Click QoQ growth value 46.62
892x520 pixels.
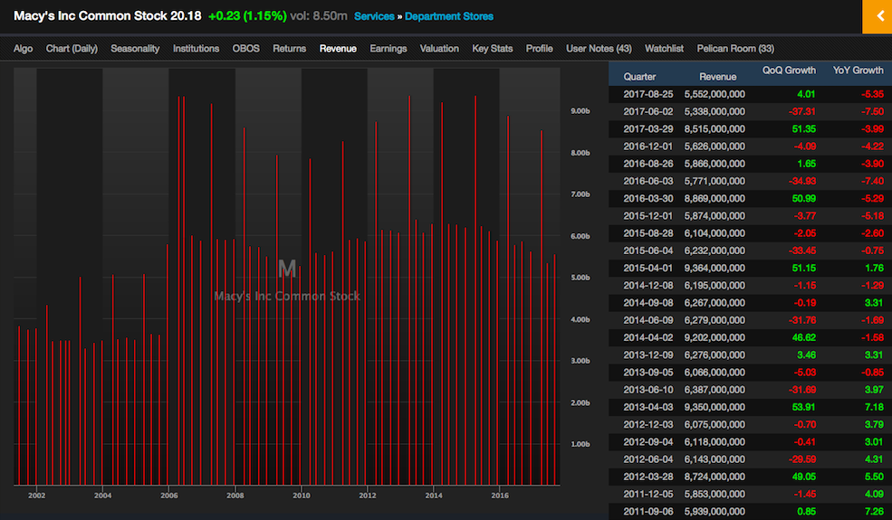pos(804,337)
